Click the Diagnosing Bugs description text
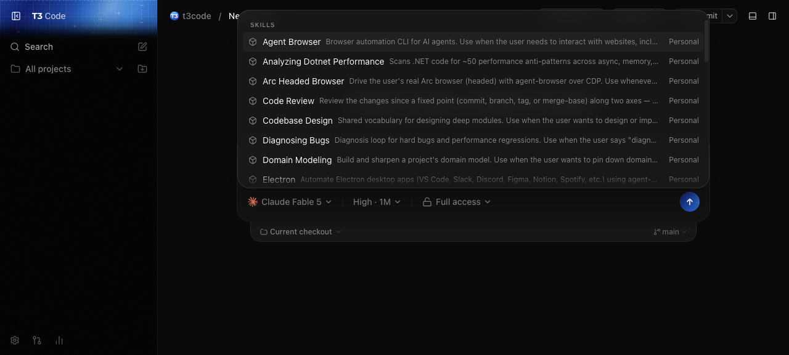 pos(496,140)
